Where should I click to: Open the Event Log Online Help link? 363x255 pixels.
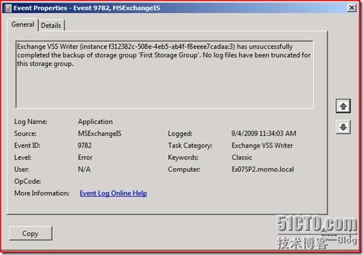pos(113,193)
